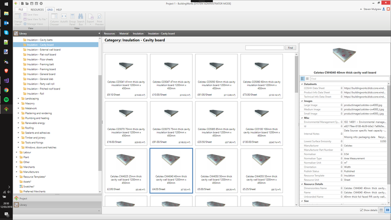Click Resources in the breadcrumb bar
Viewport: 391px width, 220px height.
pos(109,34)
